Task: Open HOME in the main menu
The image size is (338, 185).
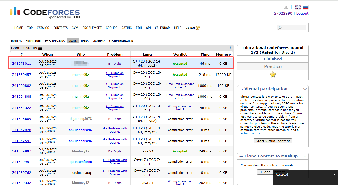Action: point(19,28)
